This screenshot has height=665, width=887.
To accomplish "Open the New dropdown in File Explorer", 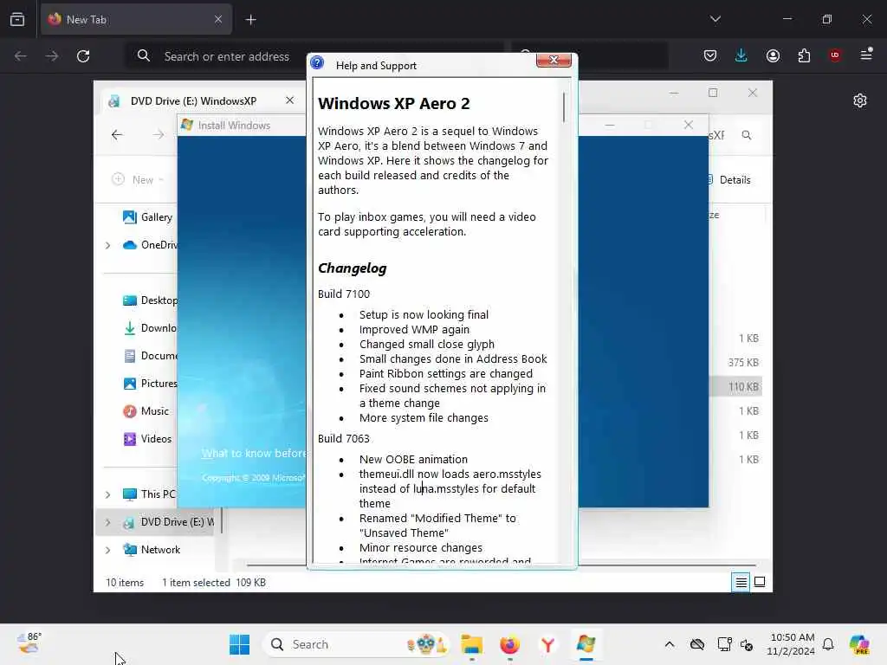I will [138, 179].
